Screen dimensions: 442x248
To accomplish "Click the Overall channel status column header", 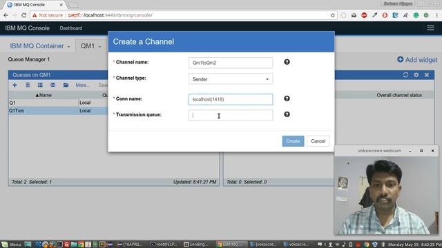I will 399,95.
